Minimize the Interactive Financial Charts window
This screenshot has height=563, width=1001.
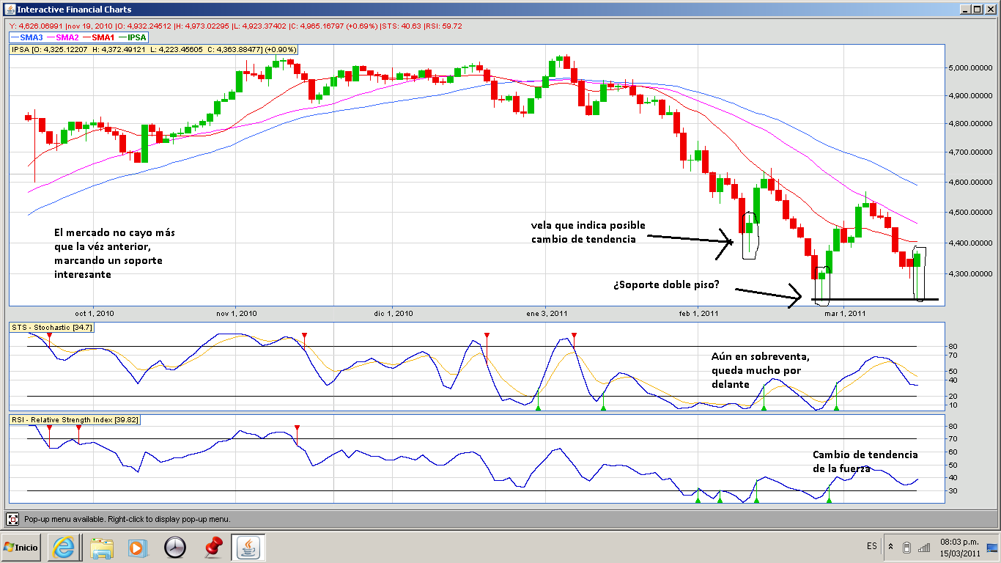[x=965, y=9]
